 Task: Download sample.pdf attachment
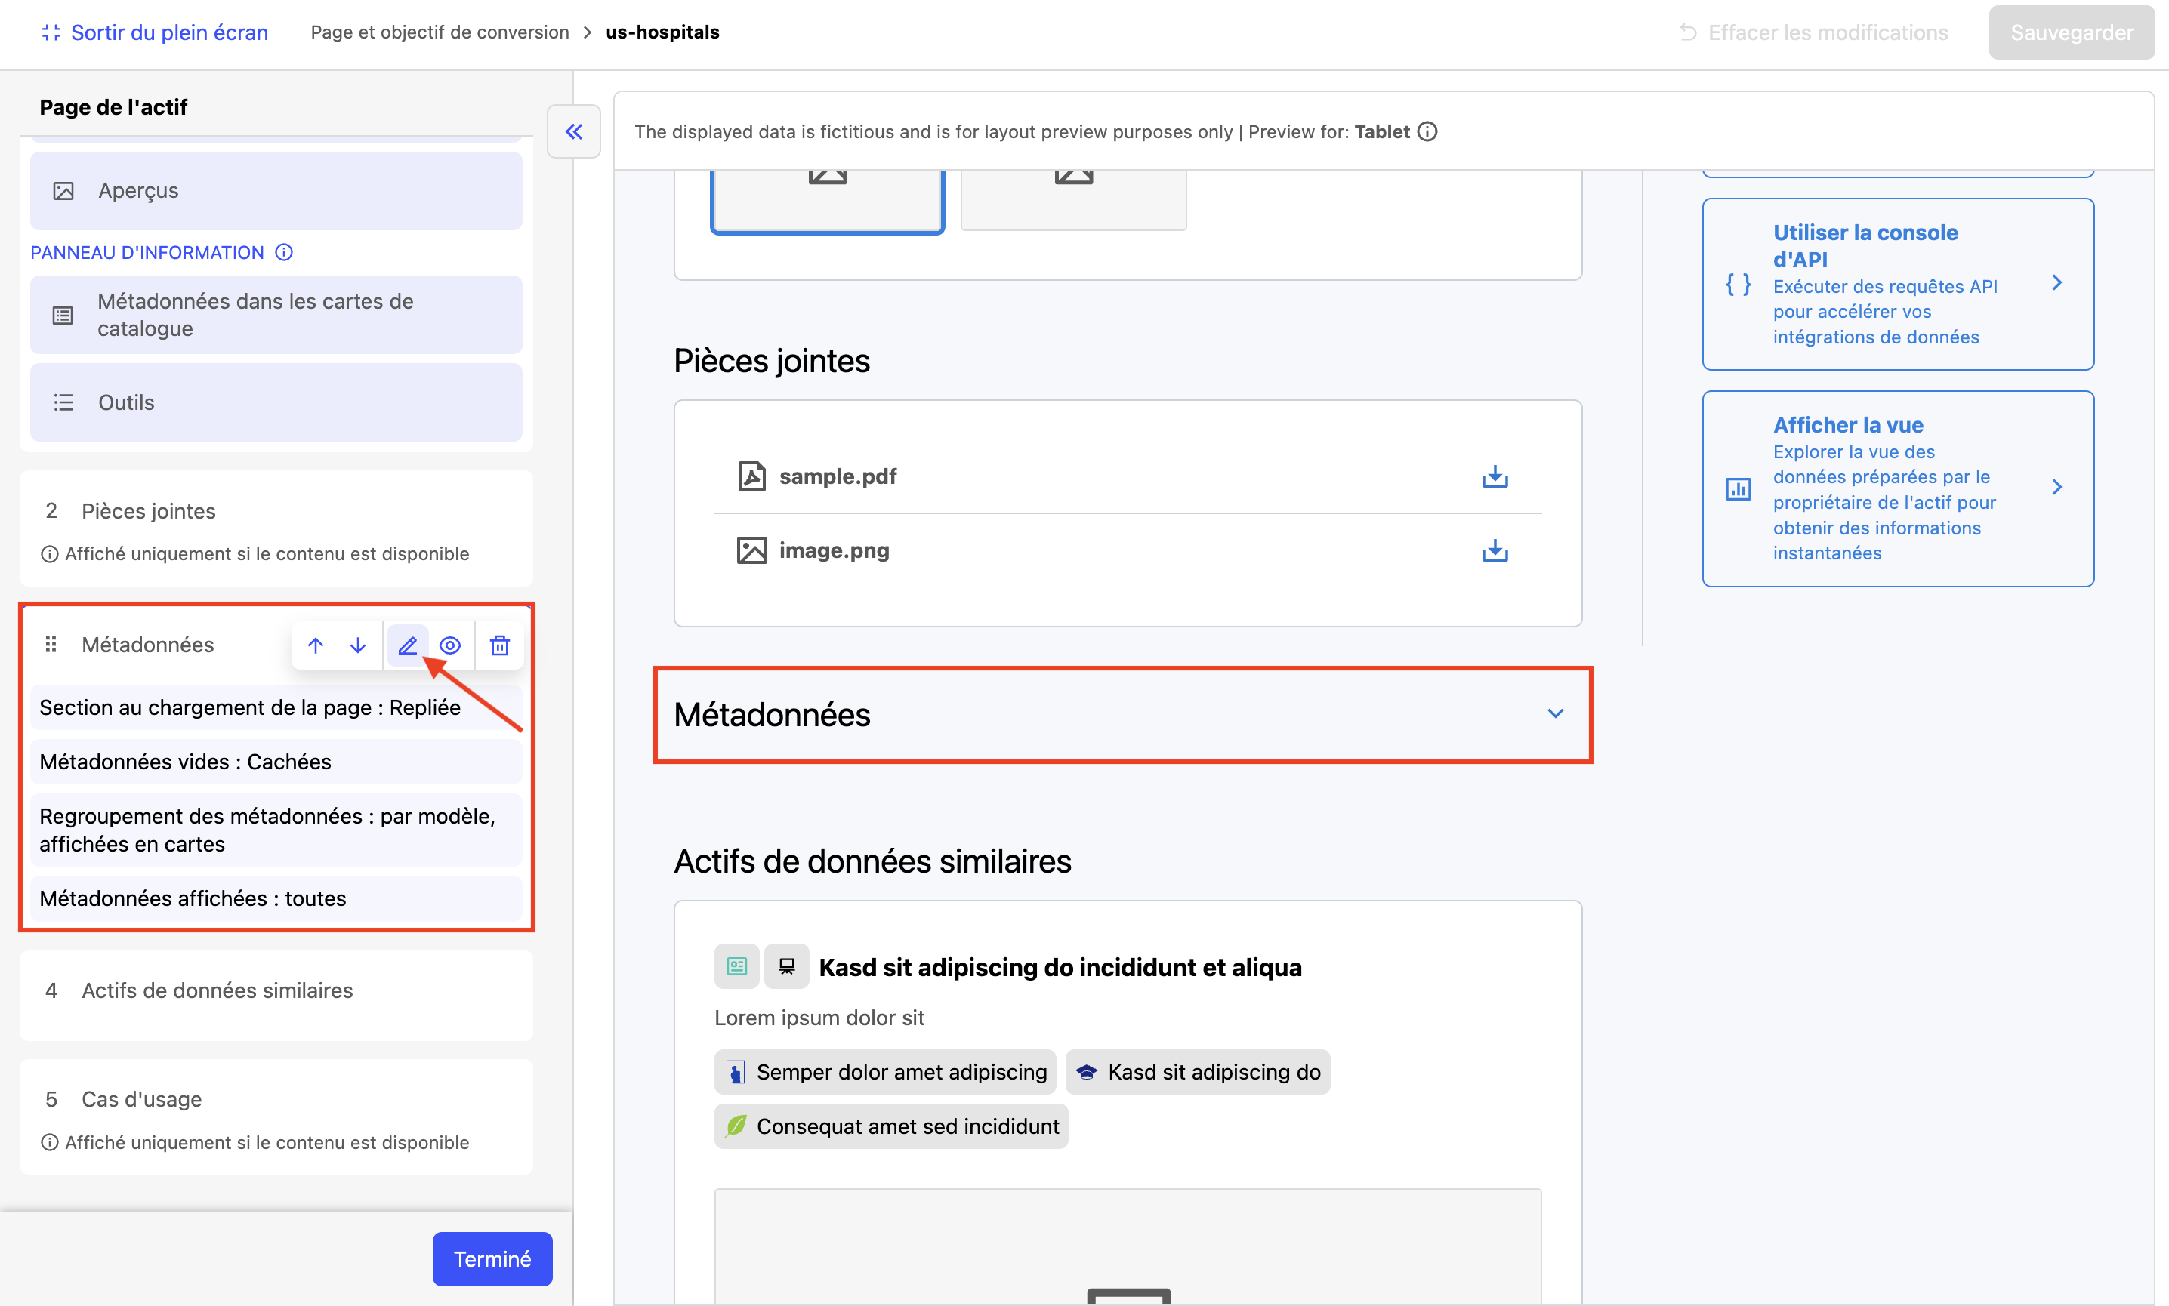pos(1494,476)
